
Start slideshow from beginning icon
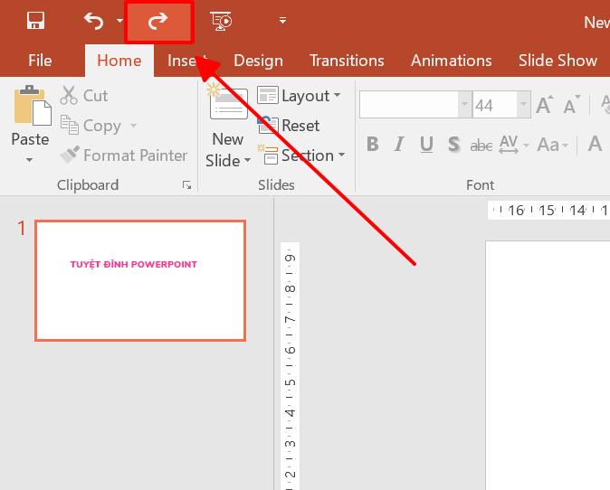(221, 21)
